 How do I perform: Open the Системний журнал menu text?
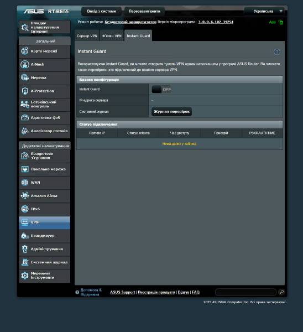[x=49, y=262]
